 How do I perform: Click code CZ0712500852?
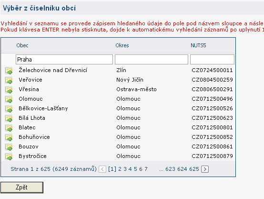tap(212, 137)
